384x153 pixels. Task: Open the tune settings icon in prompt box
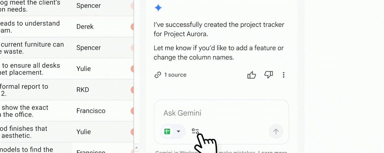coord(196,131)
